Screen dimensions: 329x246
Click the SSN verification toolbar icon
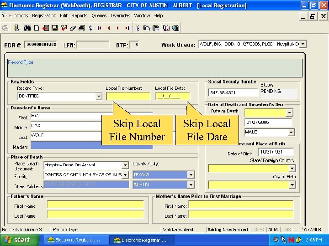click(x=64, y=28)
